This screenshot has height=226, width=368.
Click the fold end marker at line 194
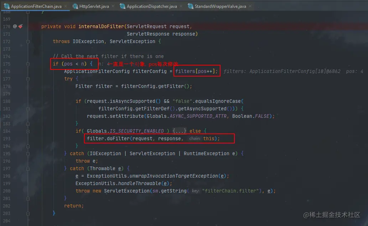[x=28, y=146]
